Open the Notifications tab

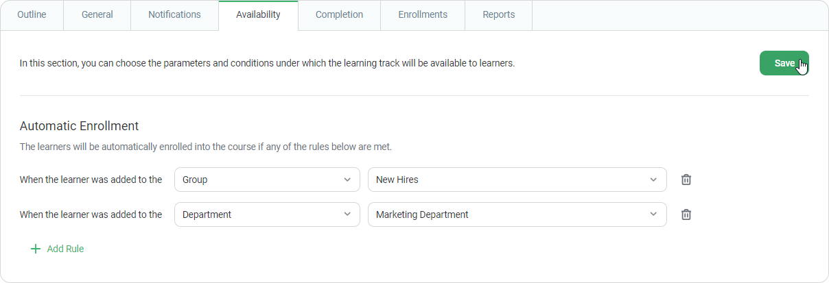[x=174, y=15]
